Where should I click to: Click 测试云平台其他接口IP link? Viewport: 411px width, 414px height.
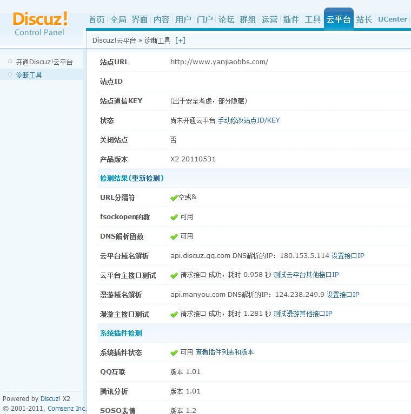306,275
